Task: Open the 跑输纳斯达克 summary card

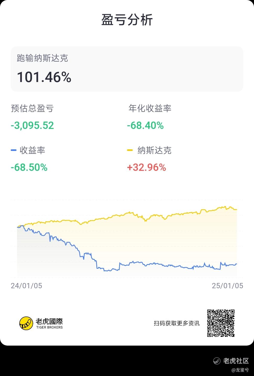Action: point(127,69)
